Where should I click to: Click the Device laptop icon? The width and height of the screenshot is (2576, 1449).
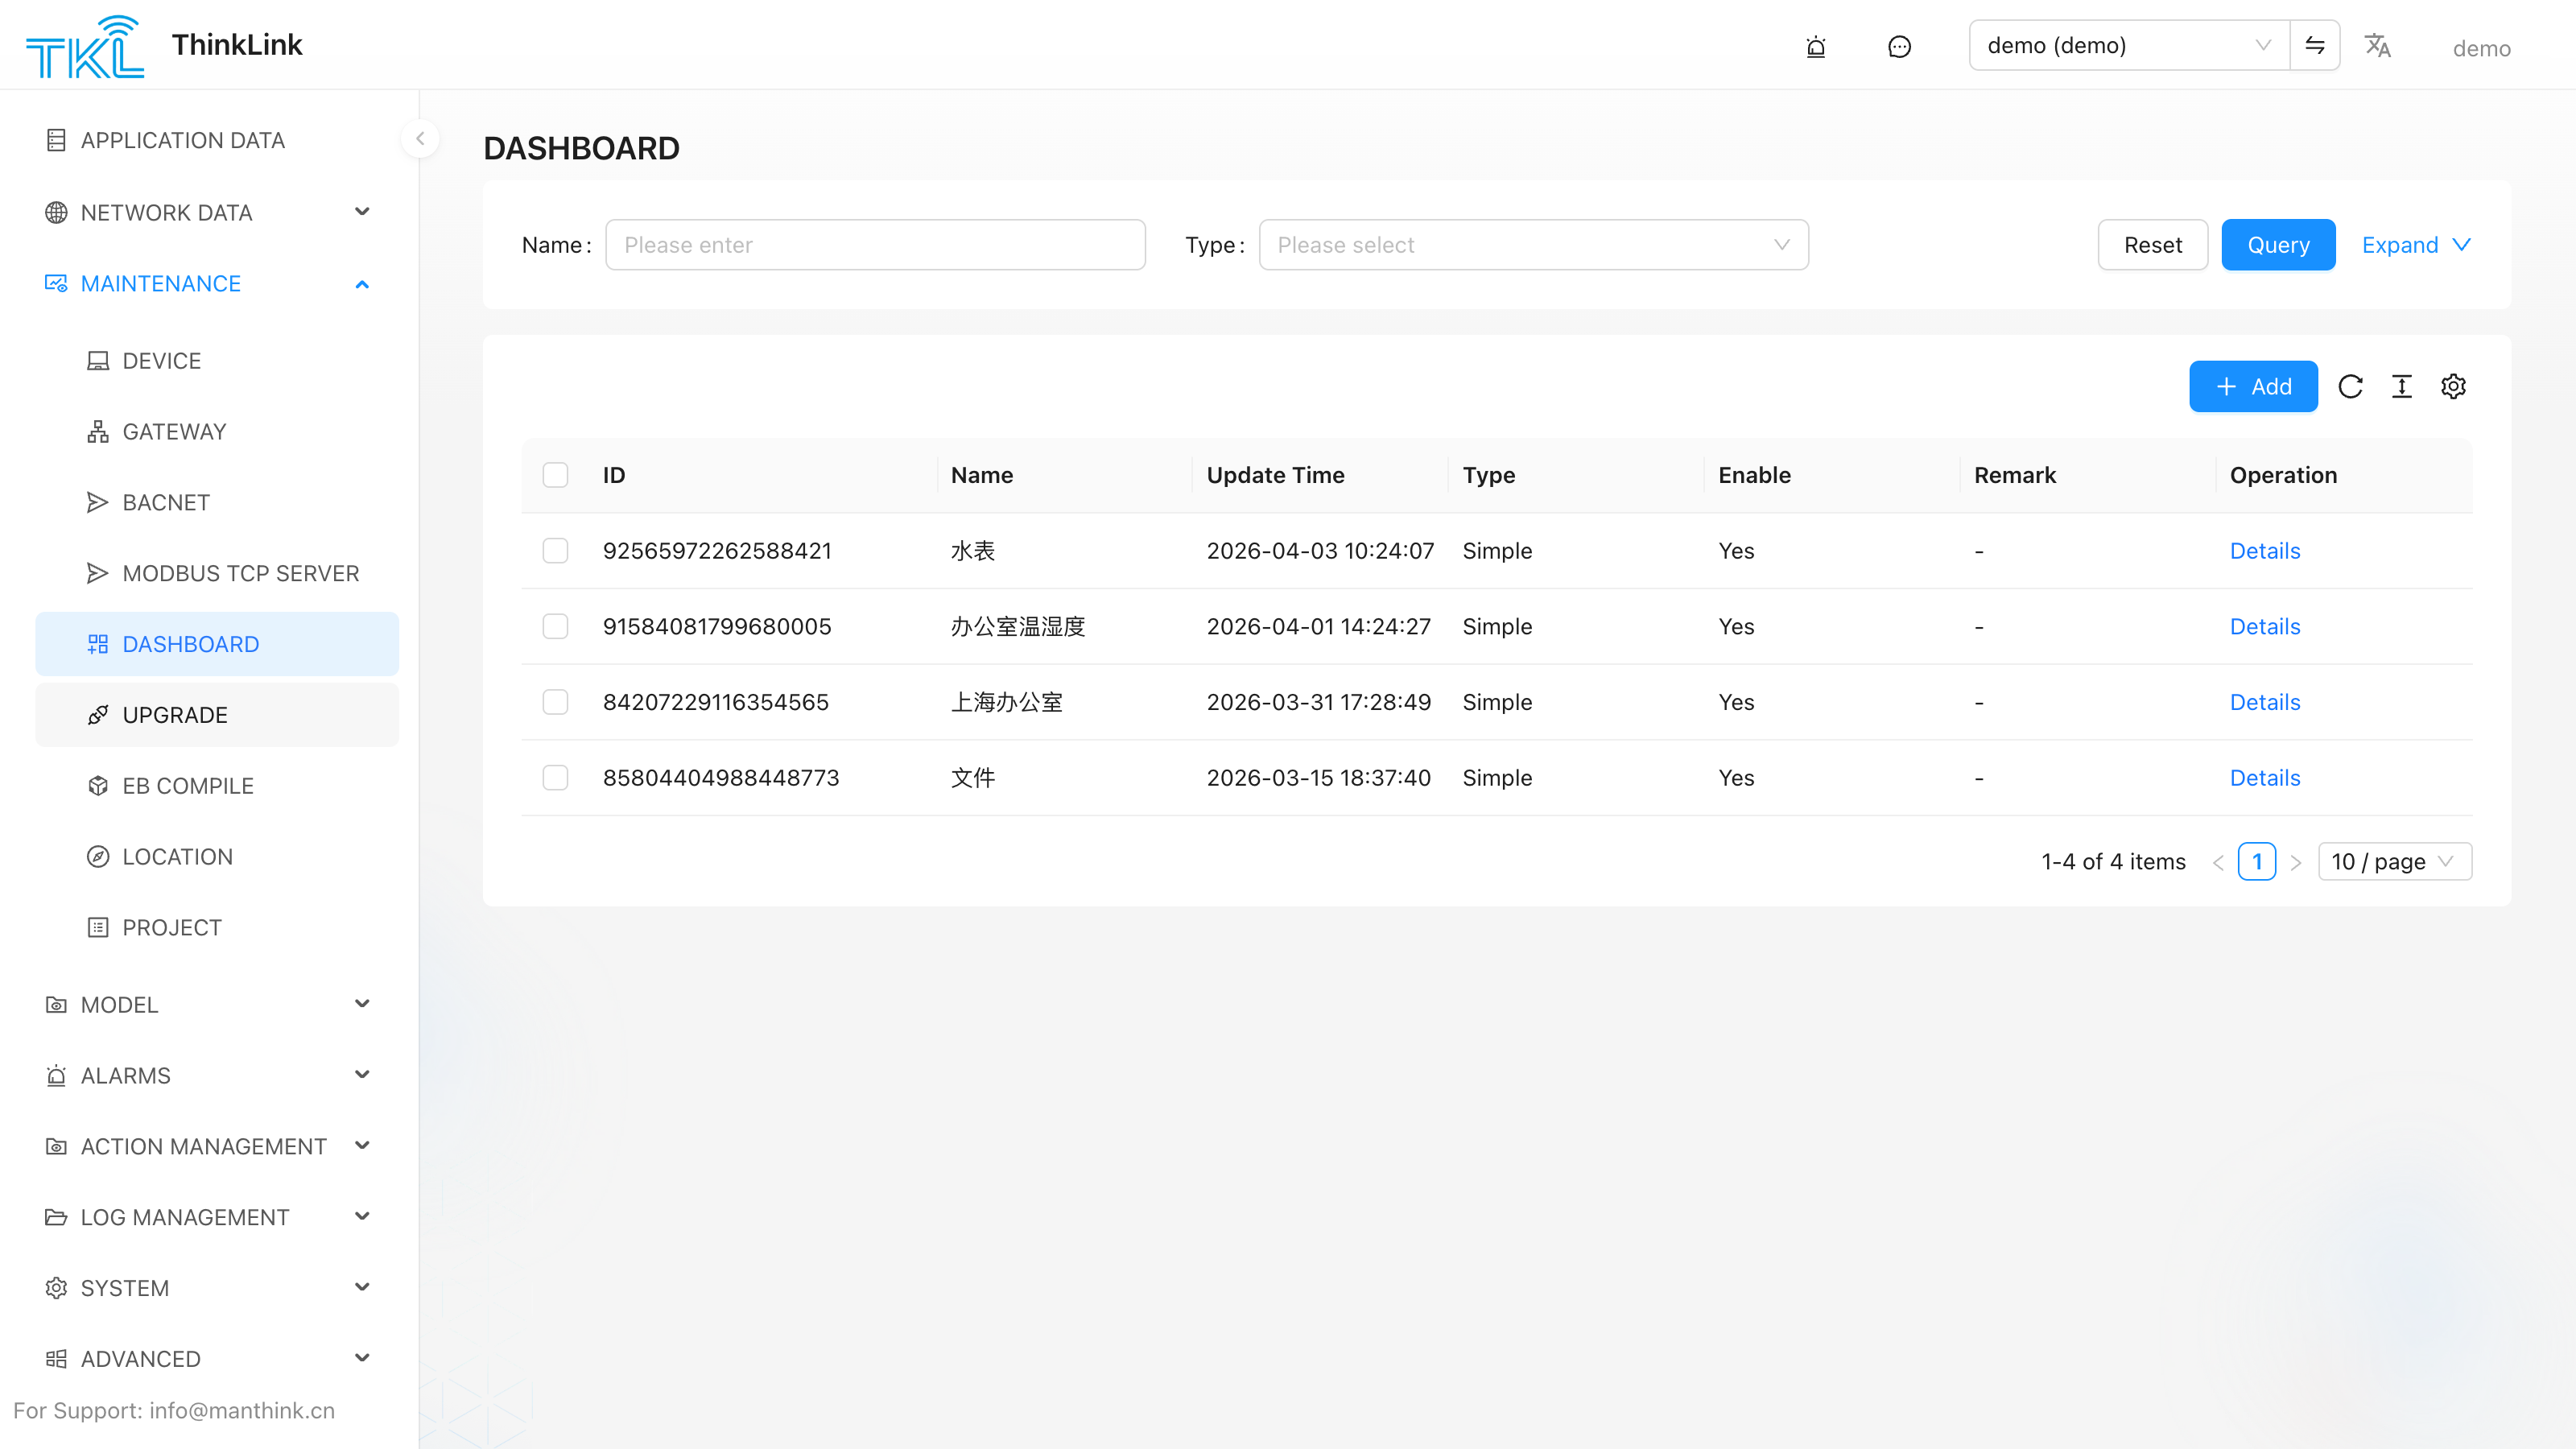97,361
